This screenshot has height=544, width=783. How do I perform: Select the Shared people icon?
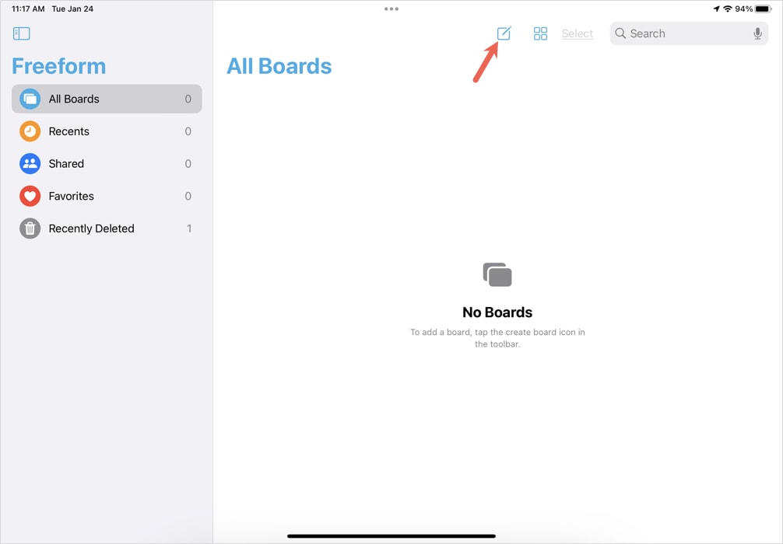click(30, 163)
